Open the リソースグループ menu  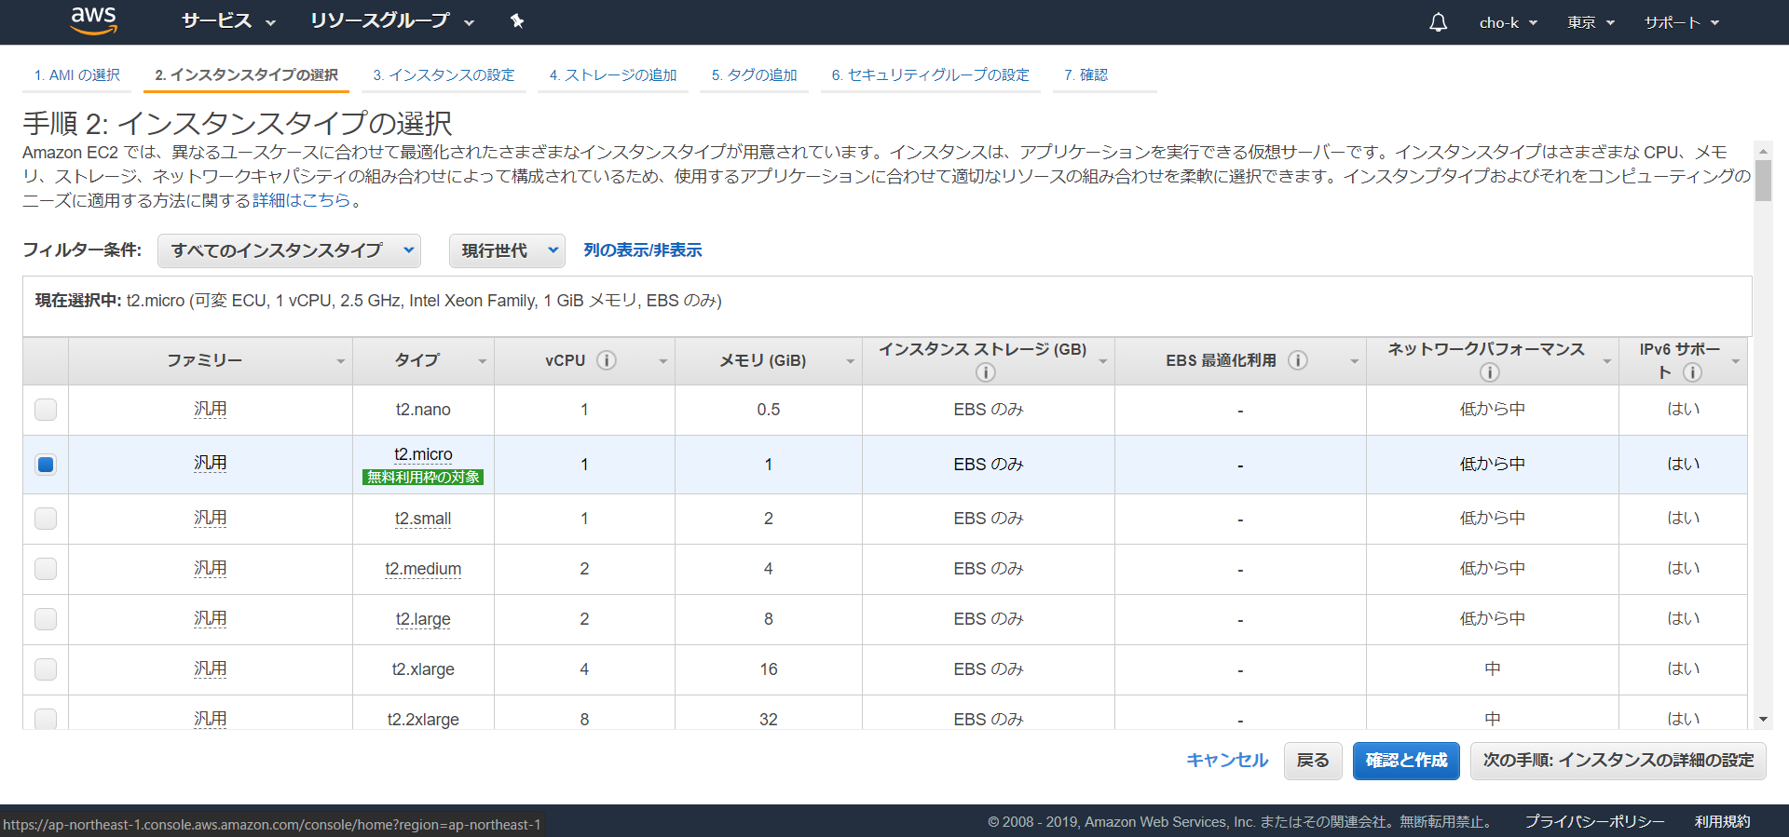click(x=392, y=21)
